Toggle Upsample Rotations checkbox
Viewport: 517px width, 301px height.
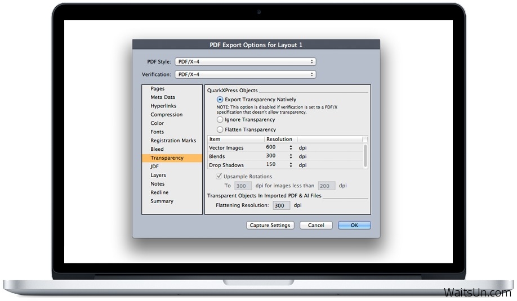[219, 177]
